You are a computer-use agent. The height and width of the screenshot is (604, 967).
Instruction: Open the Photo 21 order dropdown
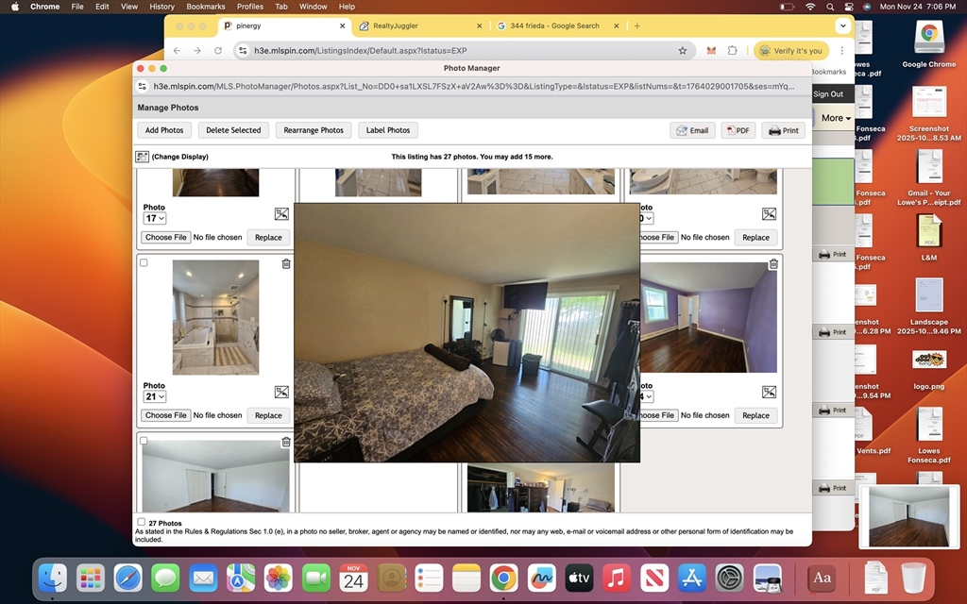154,396
